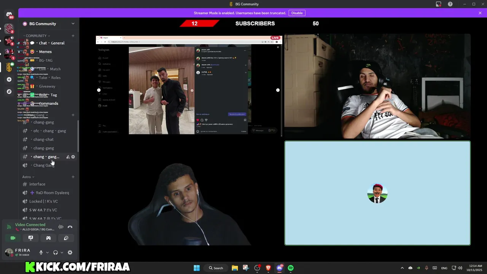The width and height of the screenshot is (487, 274).
Task: Focus the webcam tile with headphones streamer
Action: [377, 86]
